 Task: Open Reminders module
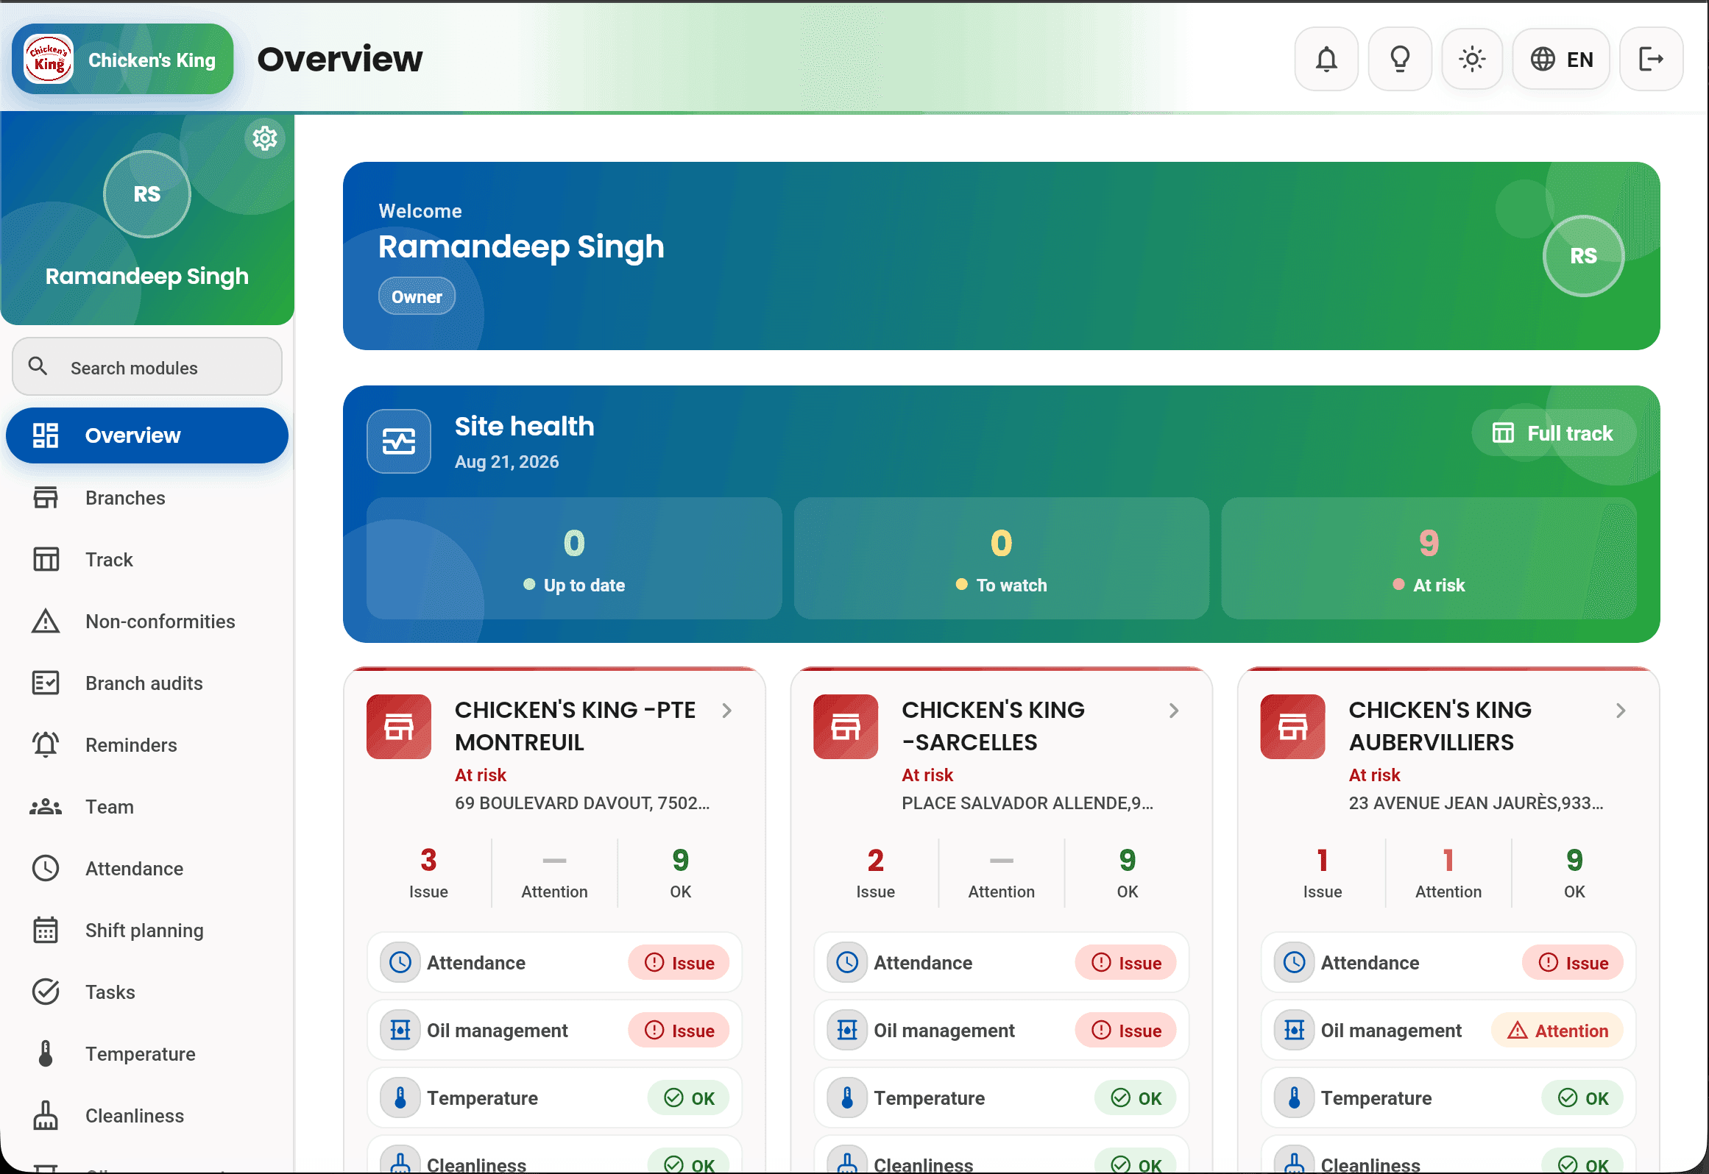[x=147, y=745]
